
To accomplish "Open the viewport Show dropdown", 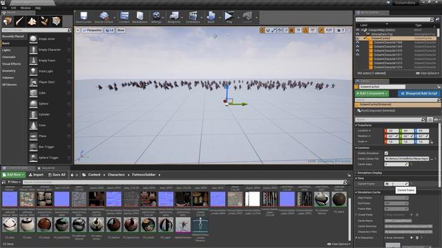I will coord(121,30).
